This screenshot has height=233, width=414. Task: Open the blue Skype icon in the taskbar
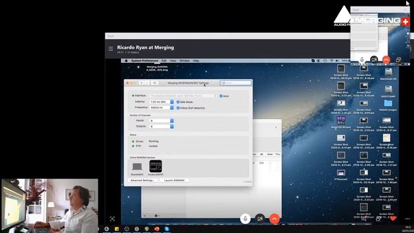click(167, 228)
